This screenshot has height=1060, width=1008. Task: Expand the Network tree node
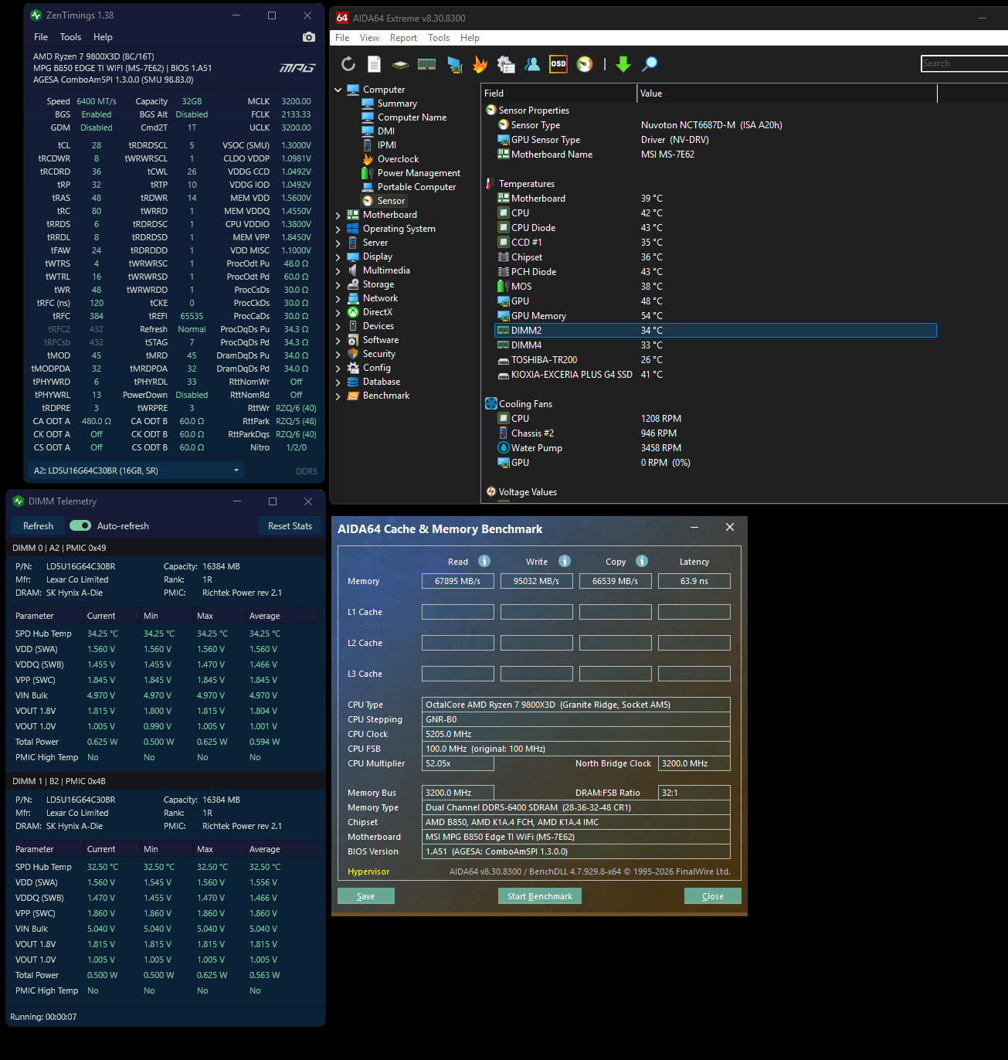point(338,298)
